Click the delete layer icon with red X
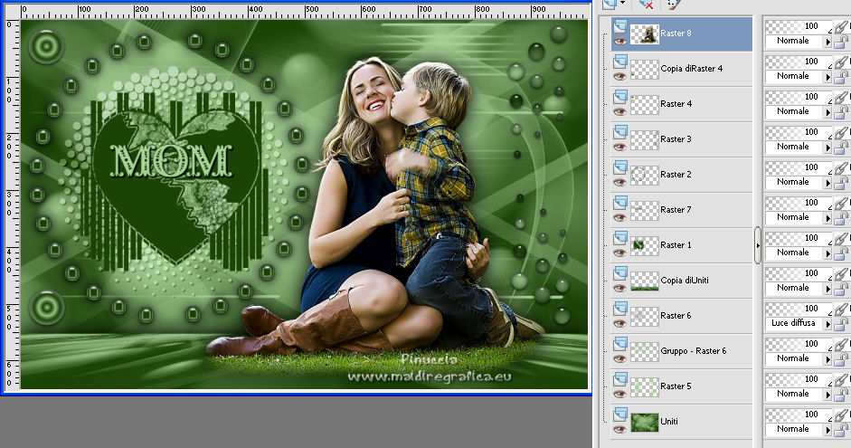The image size is (851, 448). pos(647,5)
